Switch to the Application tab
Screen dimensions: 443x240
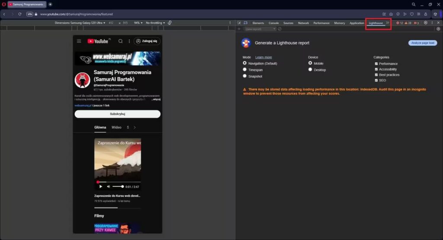(356, 23)
